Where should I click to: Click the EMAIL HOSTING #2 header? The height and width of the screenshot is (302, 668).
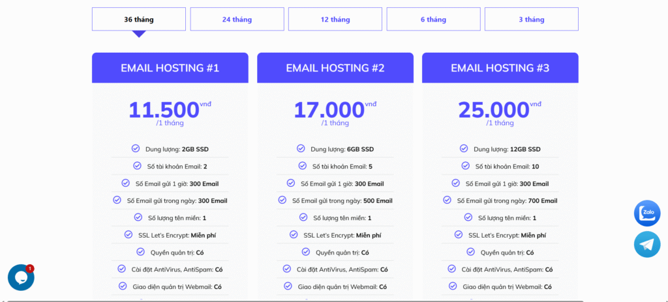[335, 68]
